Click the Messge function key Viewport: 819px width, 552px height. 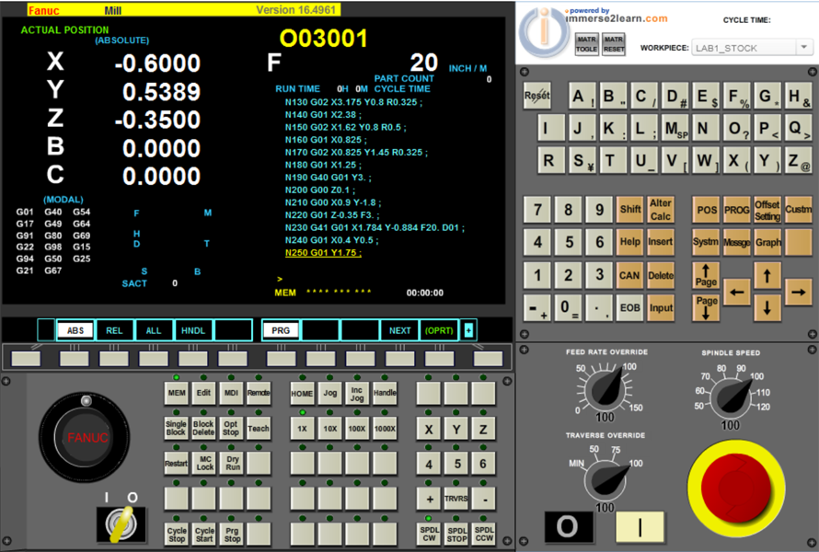(736, 242)
